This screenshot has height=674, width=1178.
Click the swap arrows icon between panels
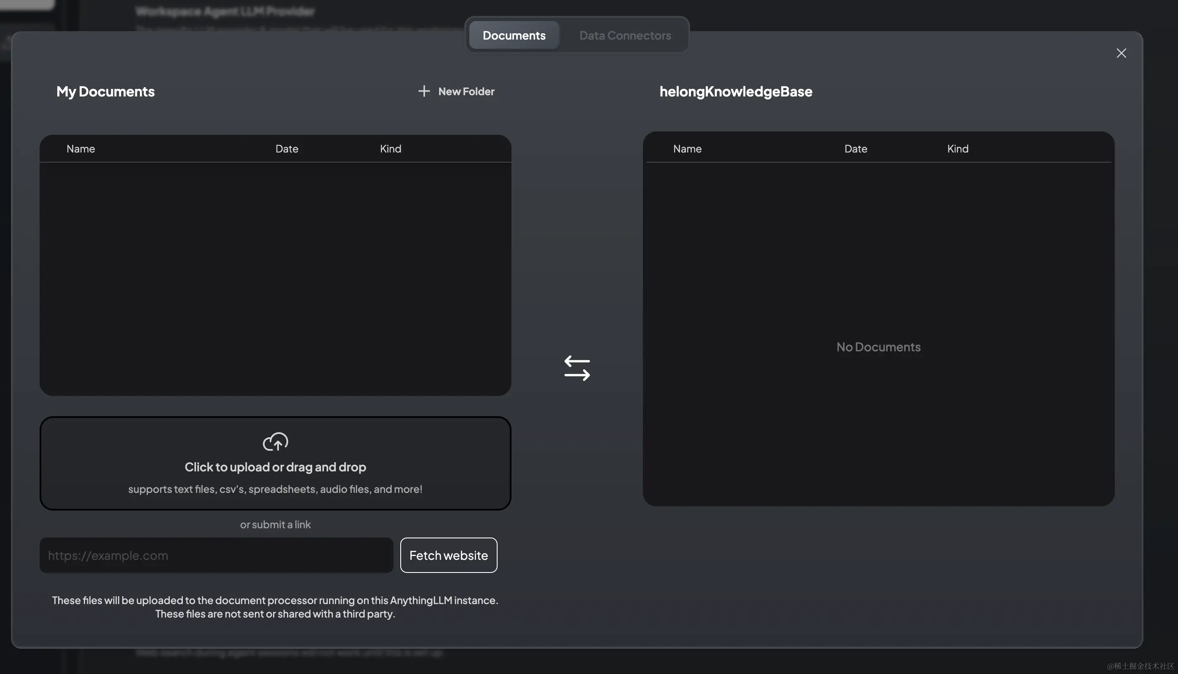[577, 368]
